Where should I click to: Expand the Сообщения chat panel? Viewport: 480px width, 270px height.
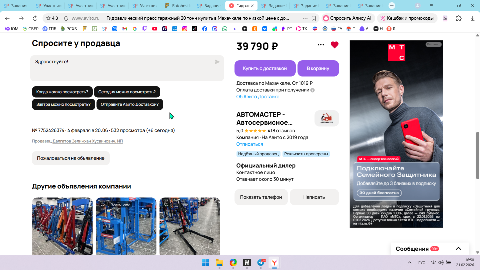(458, 248)
